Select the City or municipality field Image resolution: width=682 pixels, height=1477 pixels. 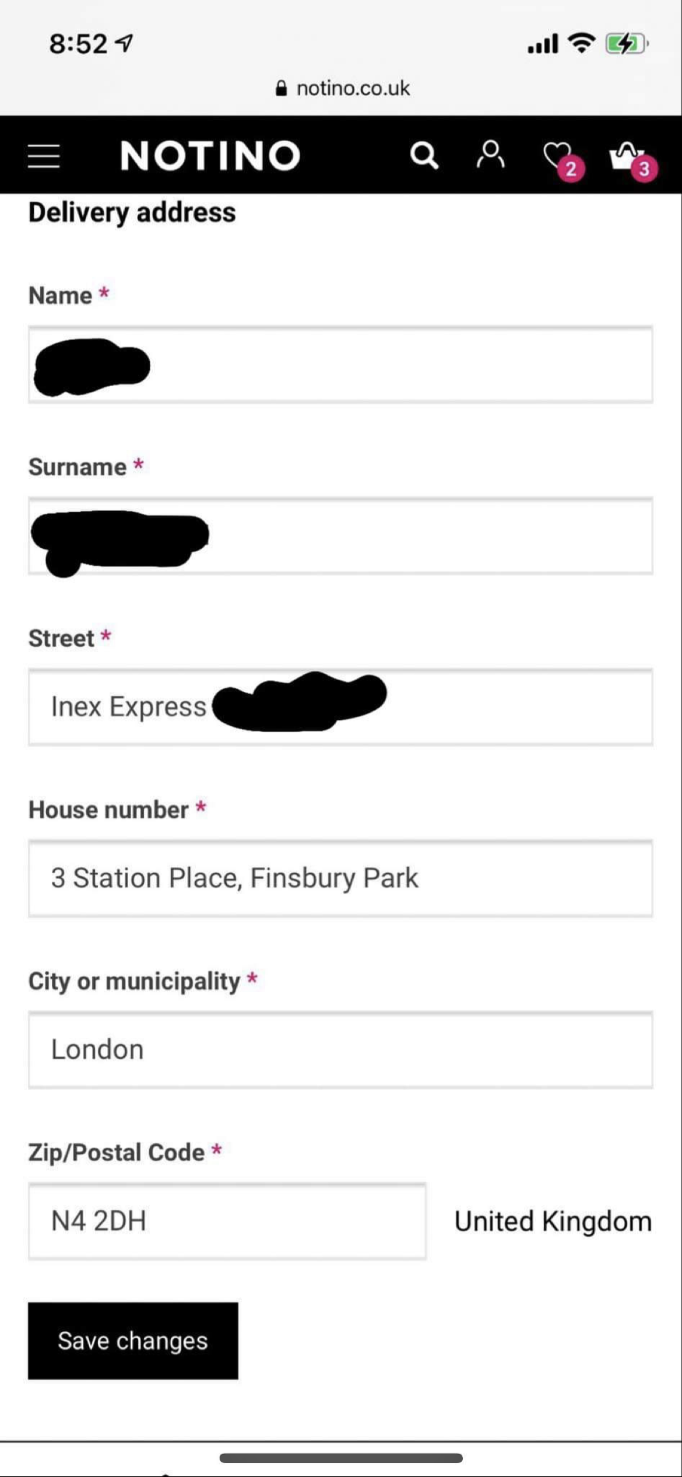pos(340,1050)
